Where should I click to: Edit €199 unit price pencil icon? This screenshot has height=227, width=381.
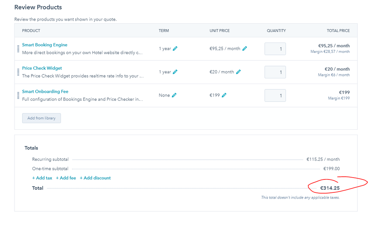(x=224, y=95)
